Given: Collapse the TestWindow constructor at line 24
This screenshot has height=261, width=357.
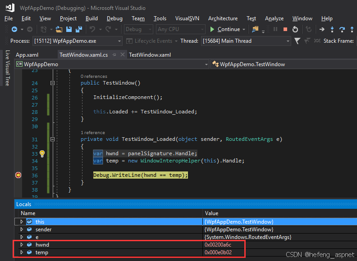Looking at the screenshot, I should click(52, 83).
